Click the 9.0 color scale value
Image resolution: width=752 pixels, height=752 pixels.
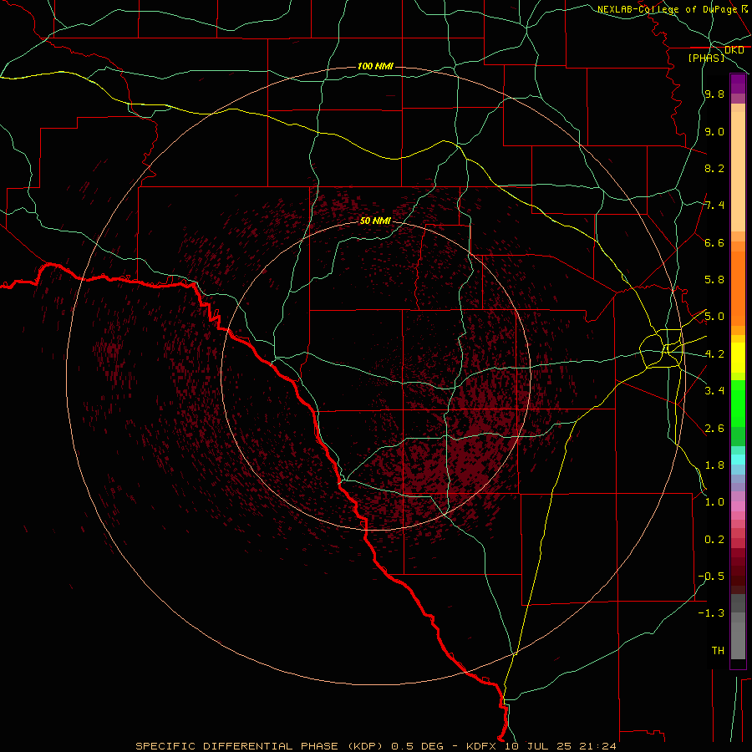(714, 131)
